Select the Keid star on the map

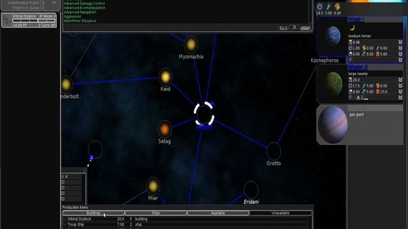166,77
